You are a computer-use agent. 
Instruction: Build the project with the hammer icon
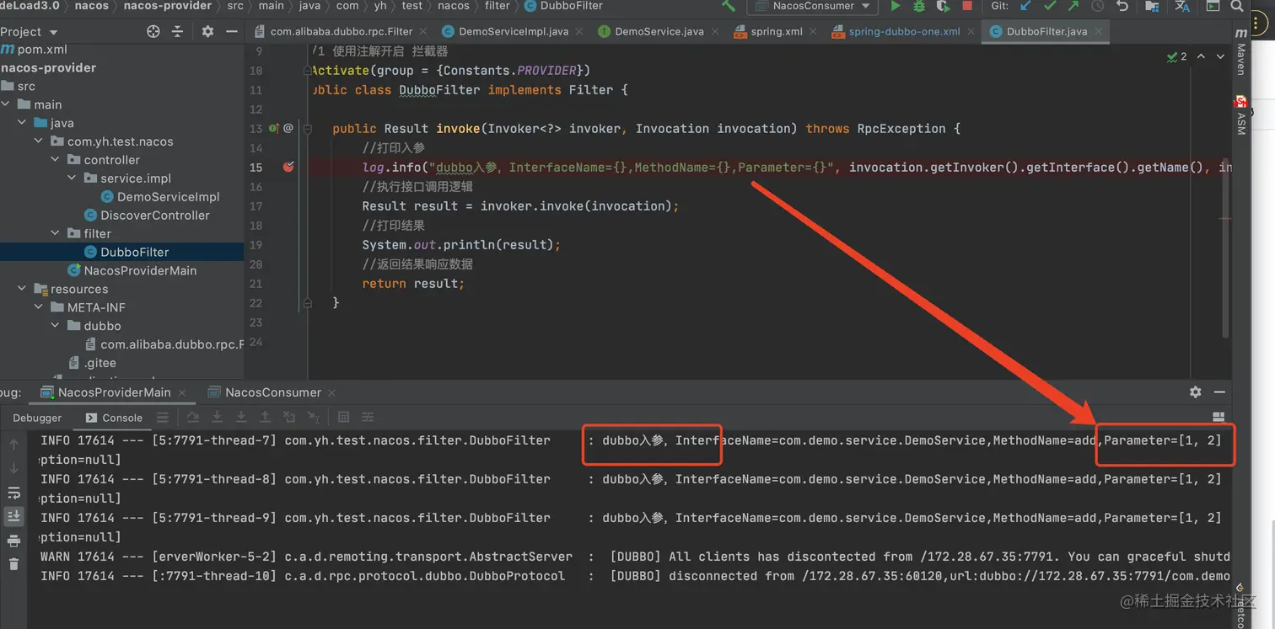[x=729, y=6]
